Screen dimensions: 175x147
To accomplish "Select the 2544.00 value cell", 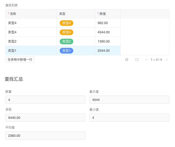I will coord(104,51).
